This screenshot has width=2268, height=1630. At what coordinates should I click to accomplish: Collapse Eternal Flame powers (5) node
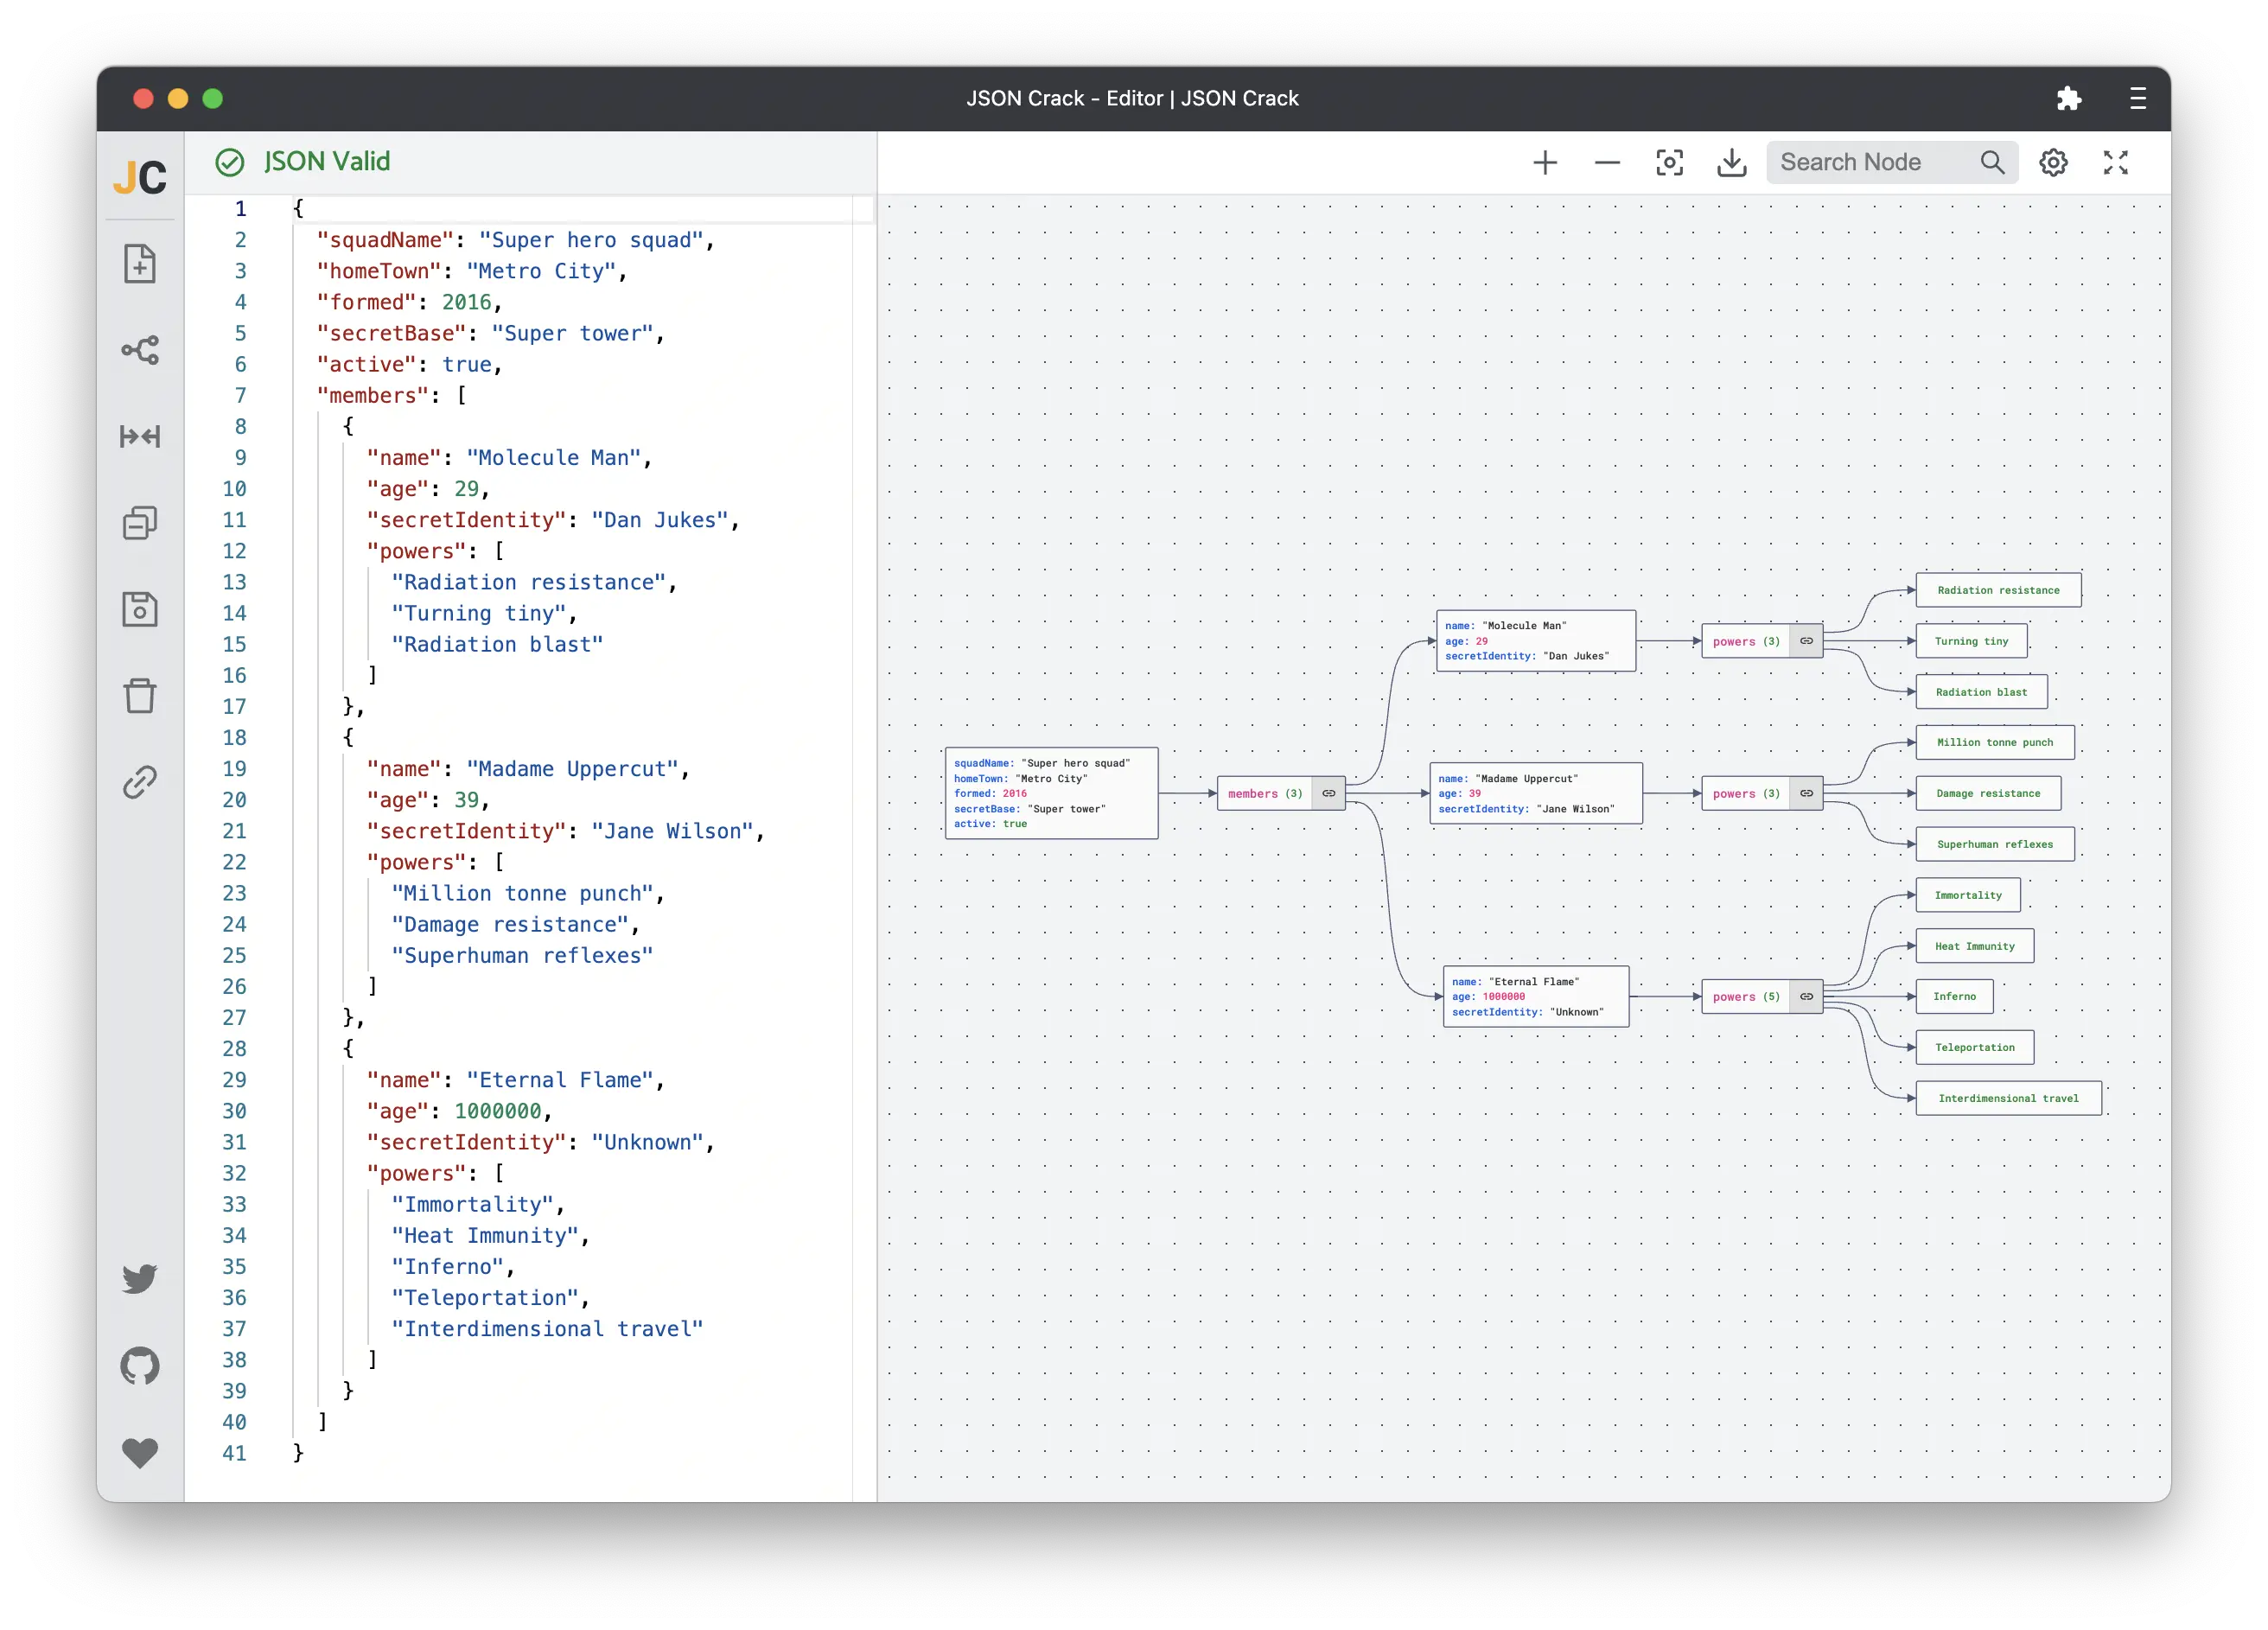(x=1806, y=996)
